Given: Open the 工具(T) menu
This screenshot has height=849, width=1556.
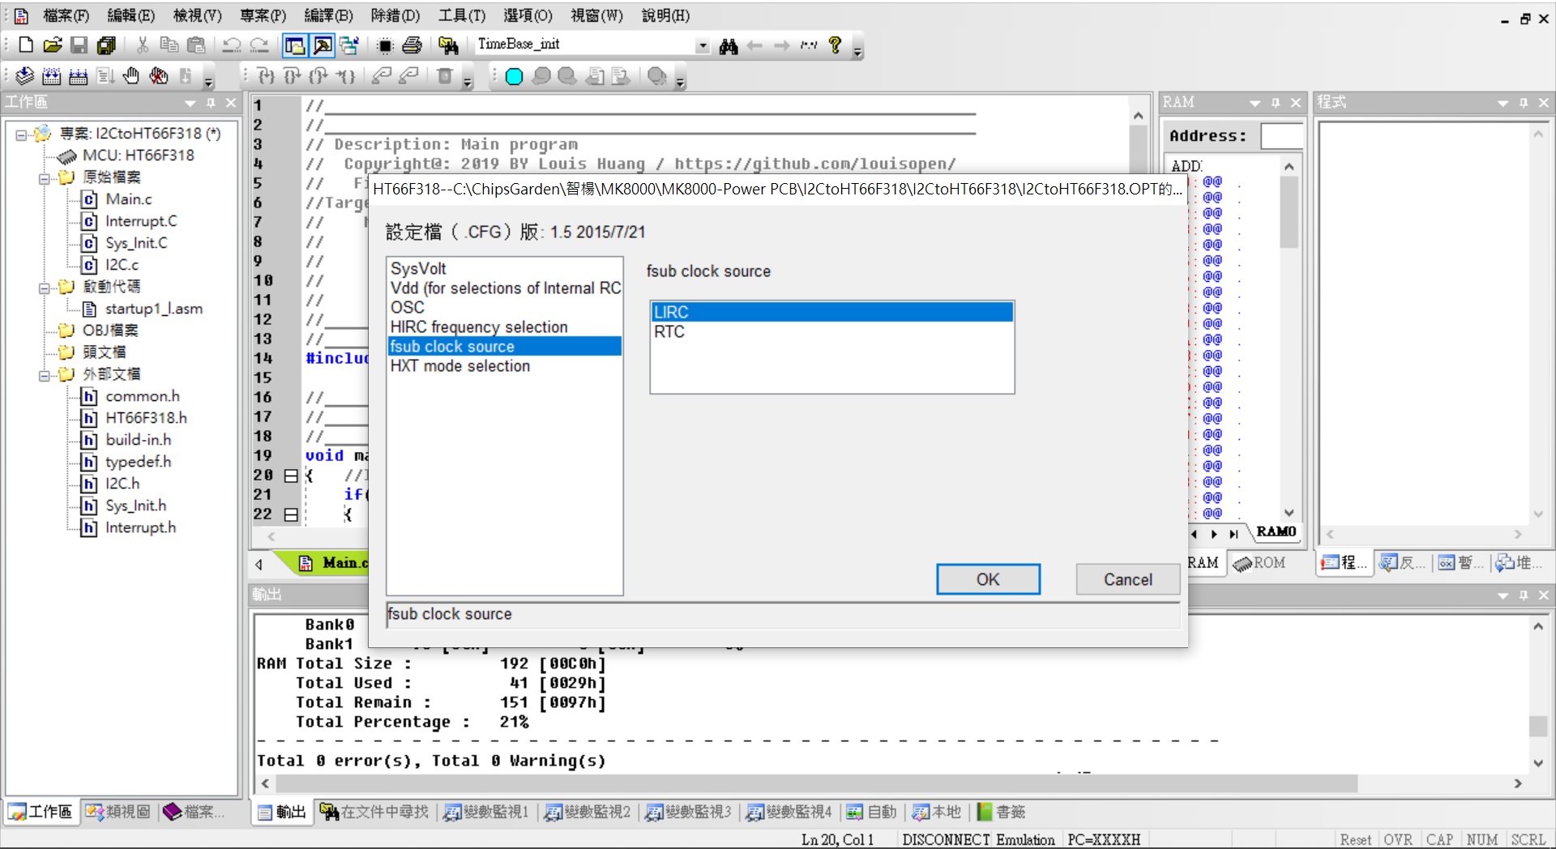Looking at the screenshot, I should pyautogui.click(x=461, y=15).
